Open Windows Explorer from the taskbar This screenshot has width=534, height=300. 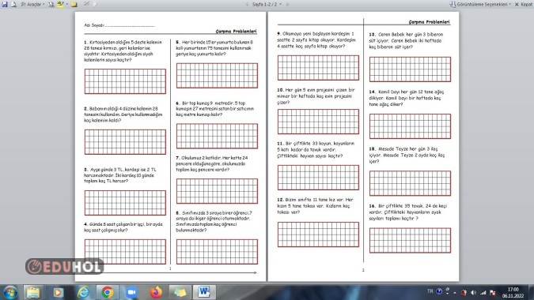[33, 292]
